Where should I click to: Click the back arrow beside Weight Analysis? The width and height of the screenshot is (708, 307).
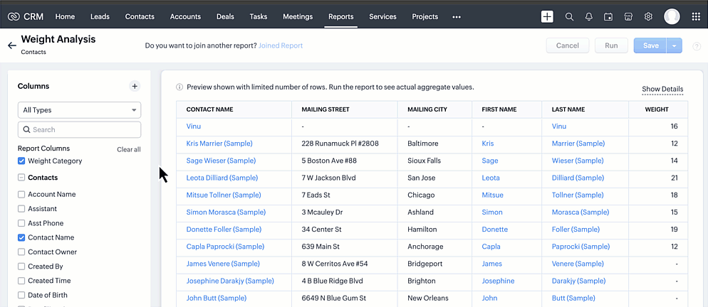[x=11, y=45]
